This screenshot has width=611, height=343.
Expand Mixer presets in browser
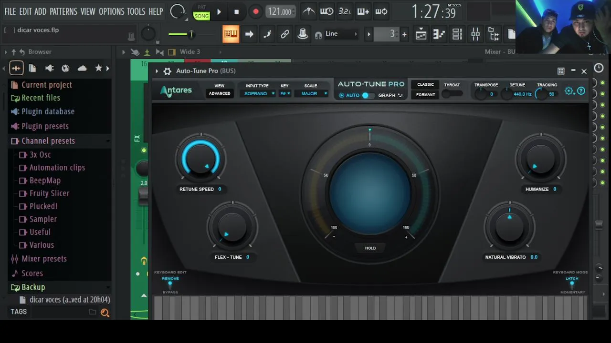pyautogui.click(x=44, y=259)
